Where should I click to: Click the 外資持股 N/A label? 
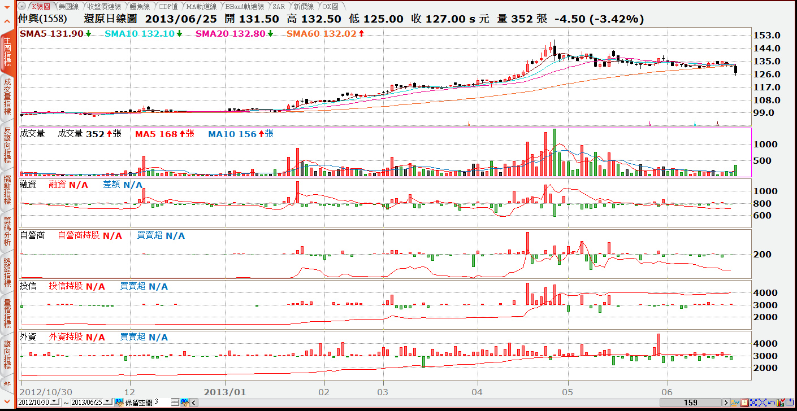[x=77, y=337]
